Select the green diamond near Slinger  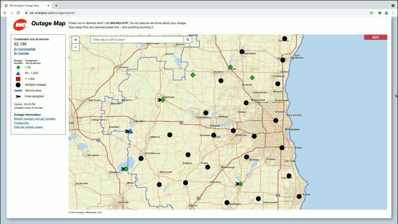coord(230,67)
